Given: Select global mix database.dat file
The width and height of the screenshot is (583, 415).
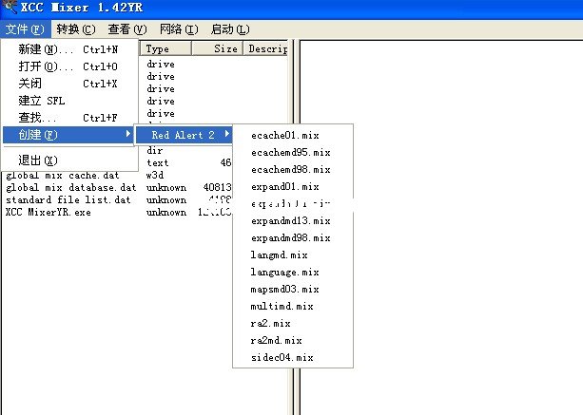Looking at the screenshot, I should click(x=70, y=187).
